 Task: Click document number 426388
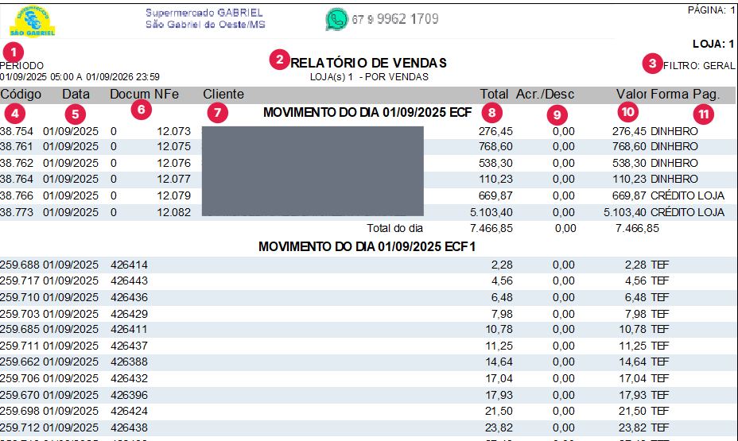[x=129, y=362]
